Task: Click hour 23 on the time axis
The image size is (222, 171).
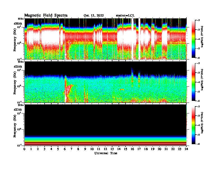Action: 179,149
